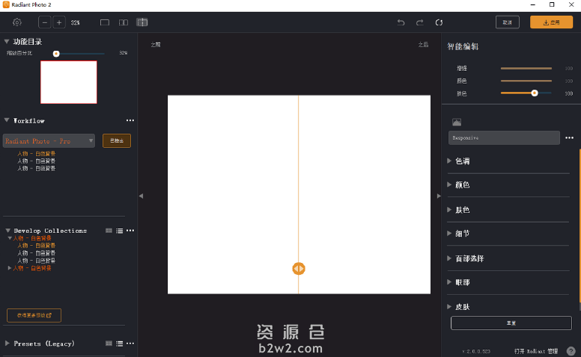Viewport: 581px width, 357px height.
Task: Open the Workflow three-dot options menu
Action: coord(130,120)
